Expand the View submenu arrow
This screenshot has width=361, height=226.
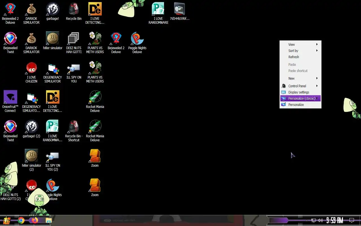317,44
